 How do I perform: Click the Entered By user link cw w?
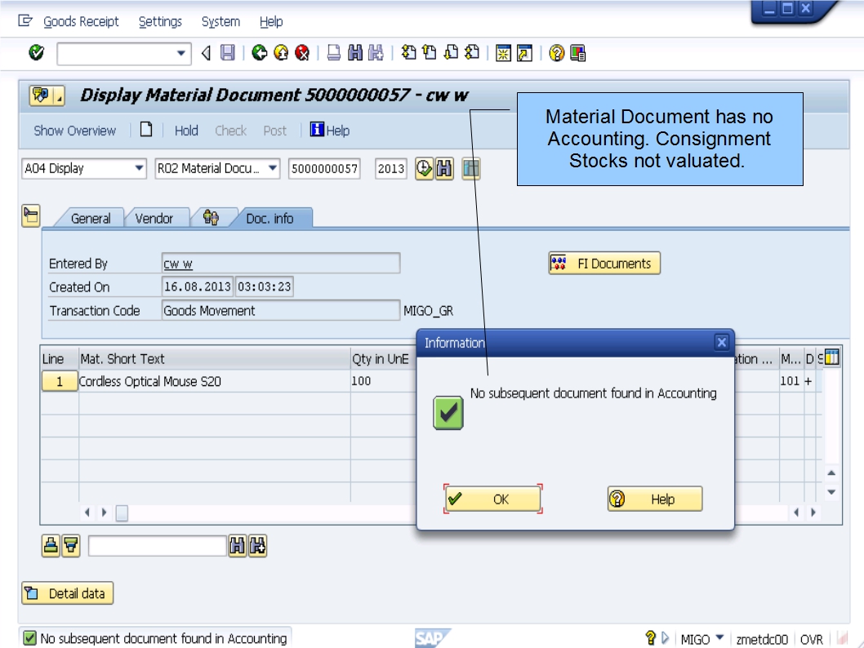coord(178,264)
